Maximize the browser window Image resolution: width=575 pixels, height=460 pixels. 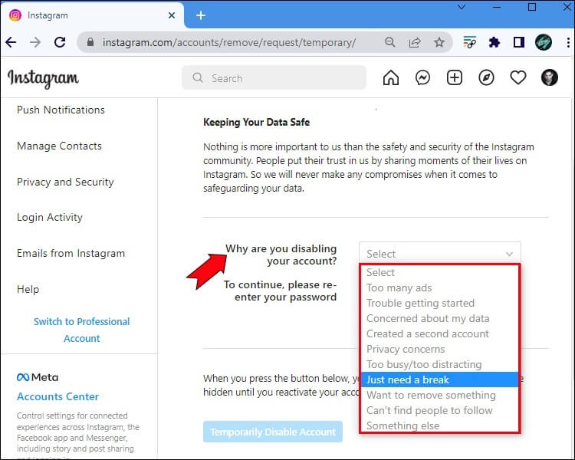pos(532,7)
